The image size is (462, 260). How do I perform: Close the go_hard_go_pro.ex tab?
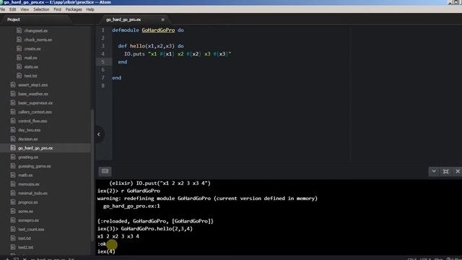162,19
